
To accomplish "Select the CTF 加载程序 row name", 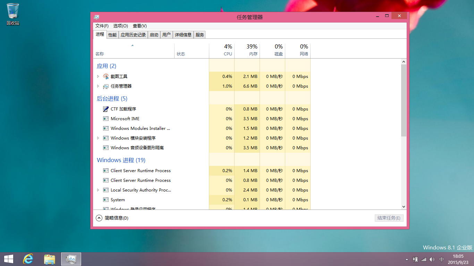I will pos(123,109).
